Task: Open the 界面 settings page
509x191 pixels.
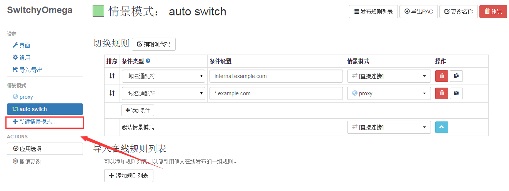Action: (x=22, y=45)
